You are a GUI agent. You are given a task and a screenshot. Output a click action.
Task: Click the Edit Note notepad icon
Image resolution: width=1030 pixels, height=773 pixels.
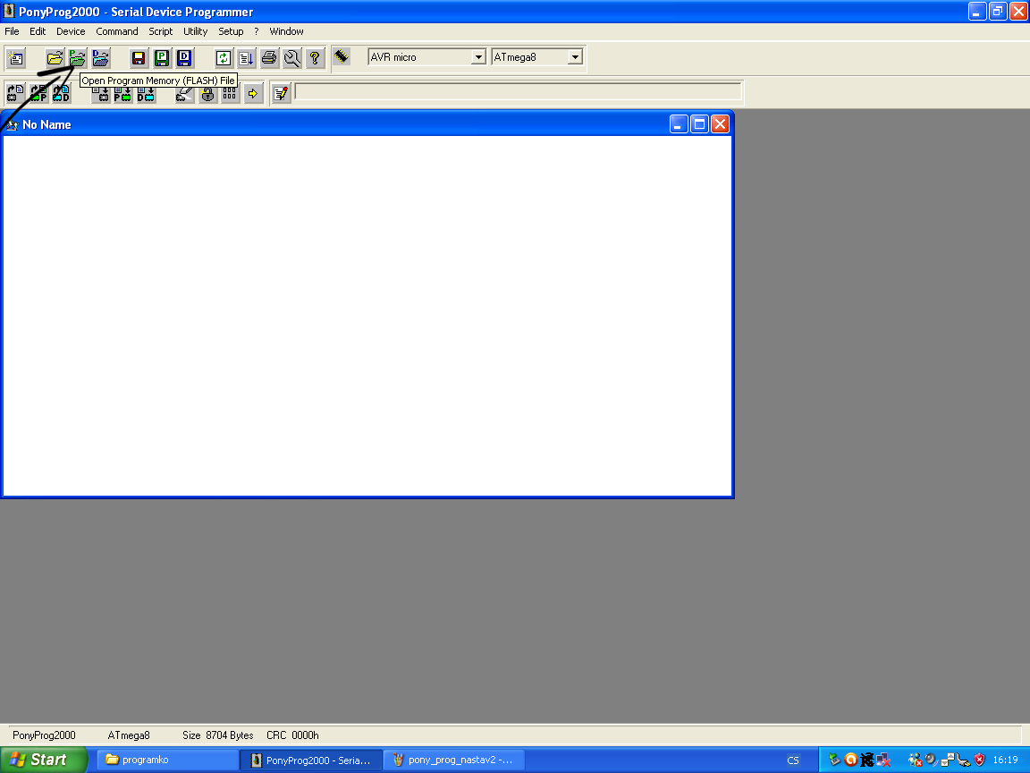pyautogui.click(x=281, y=93)
